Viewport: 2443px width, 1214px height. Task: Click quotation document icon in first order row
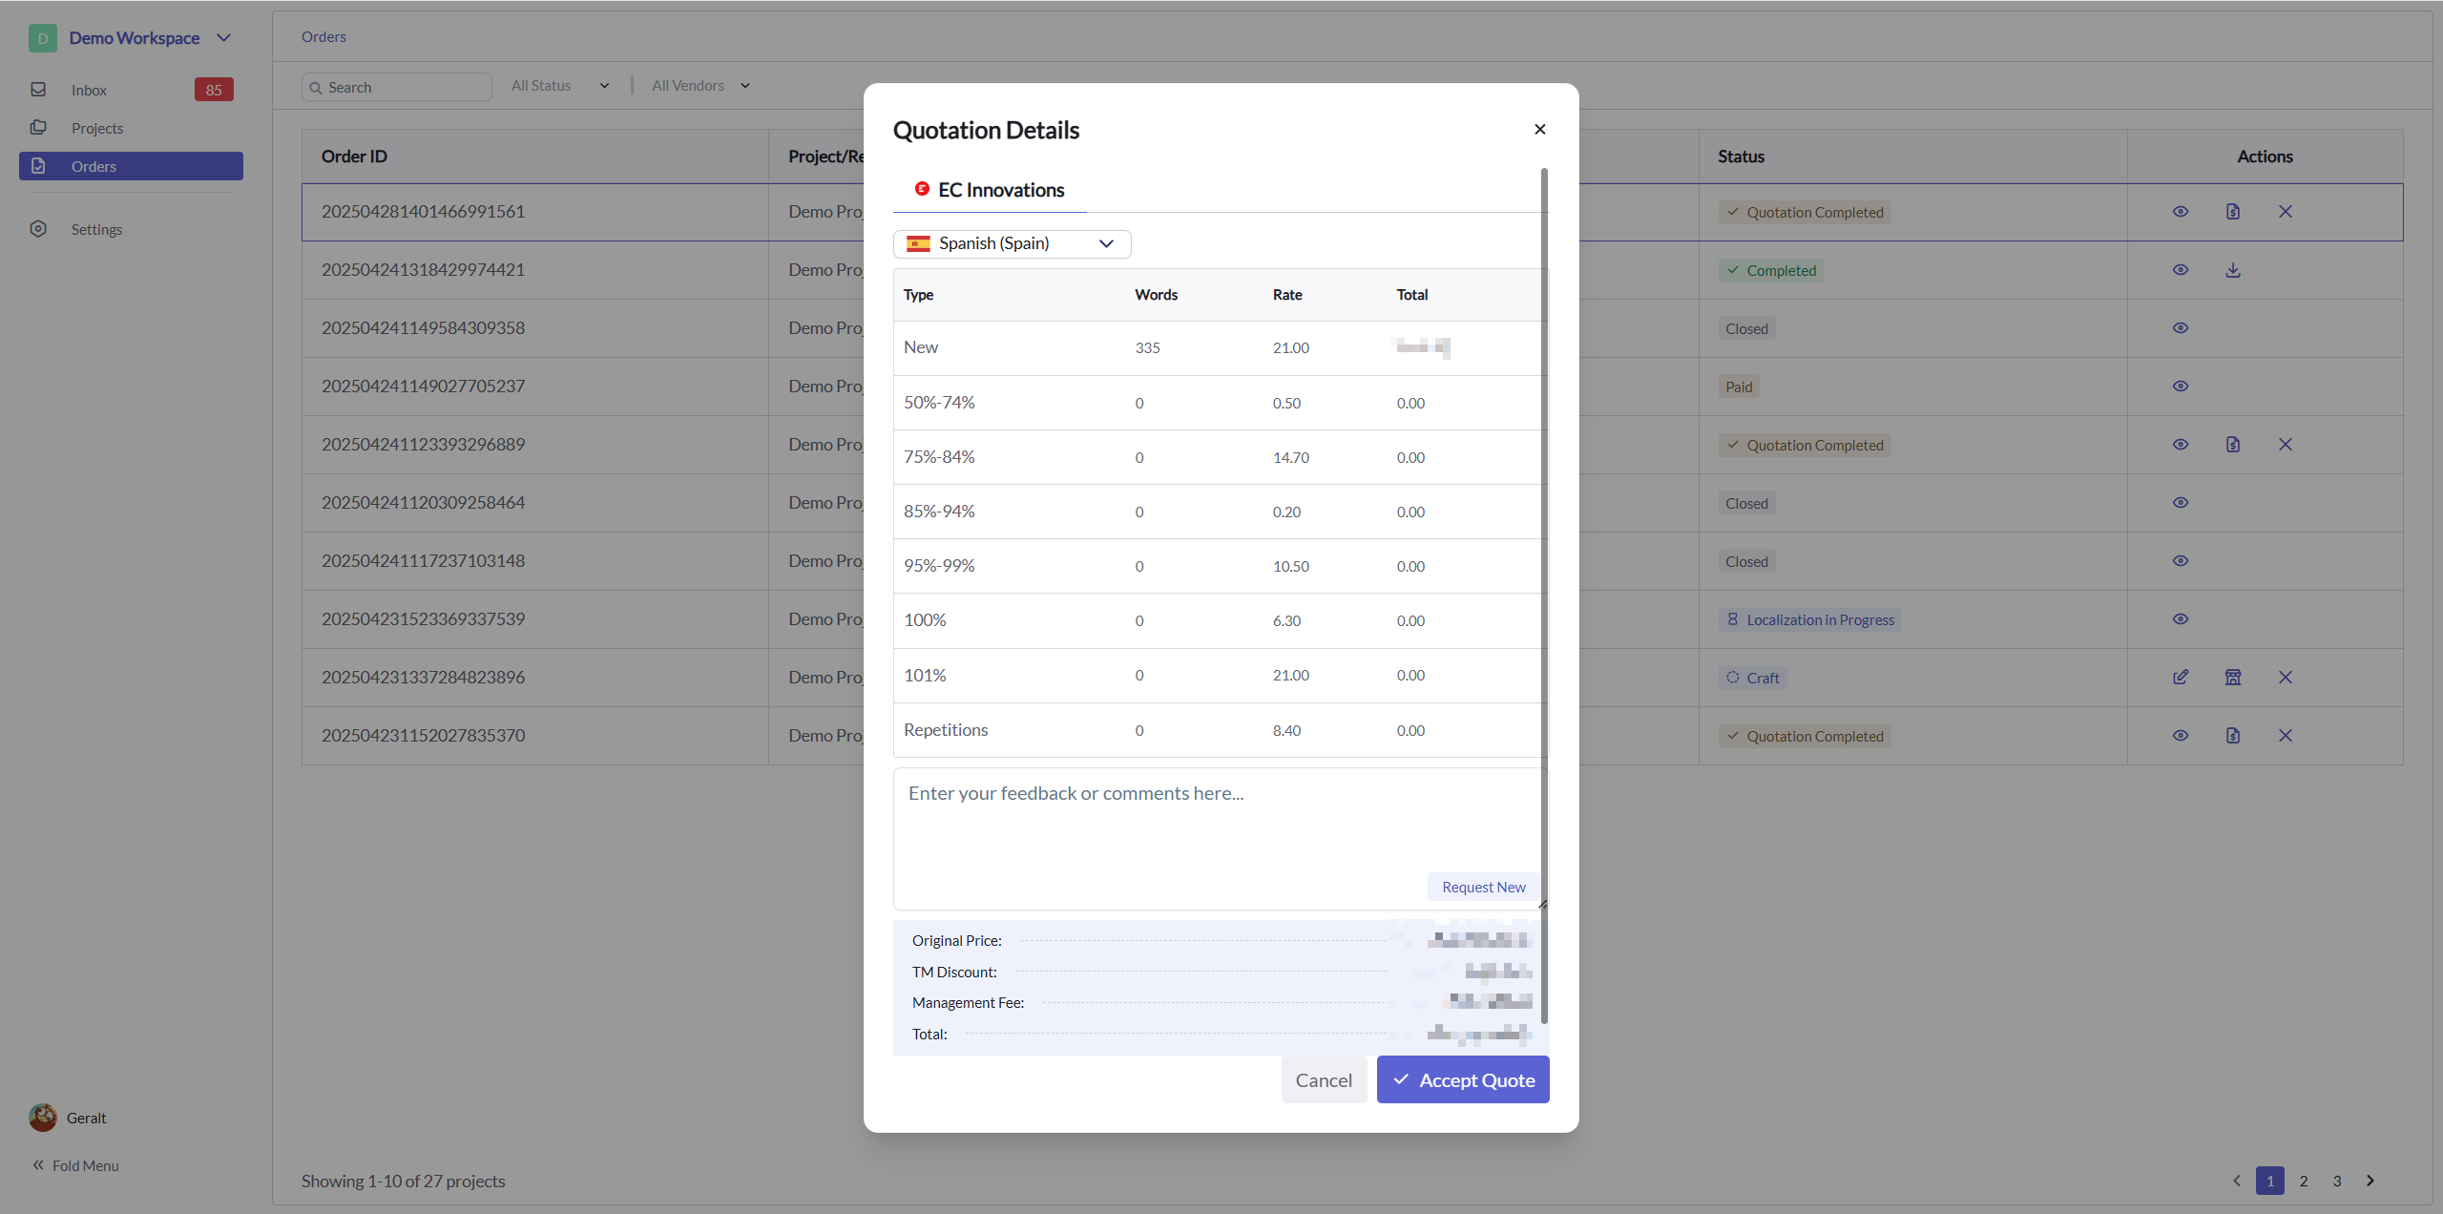click(2232, 212)
